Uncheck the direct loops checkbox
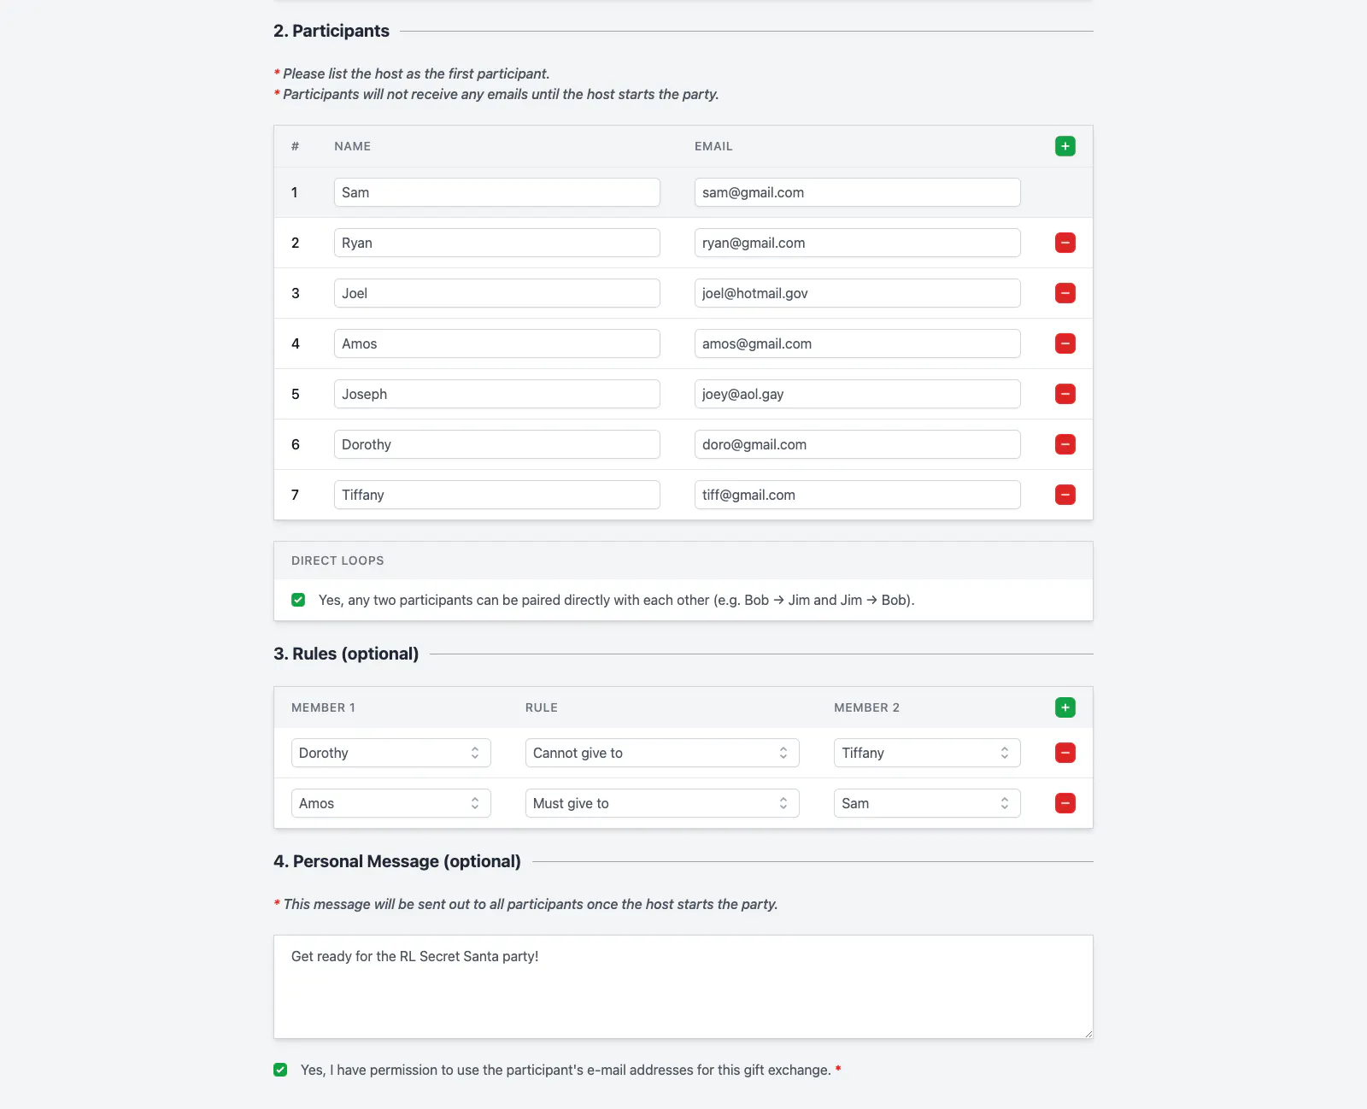1367x1109 pixels. (298, 600)
